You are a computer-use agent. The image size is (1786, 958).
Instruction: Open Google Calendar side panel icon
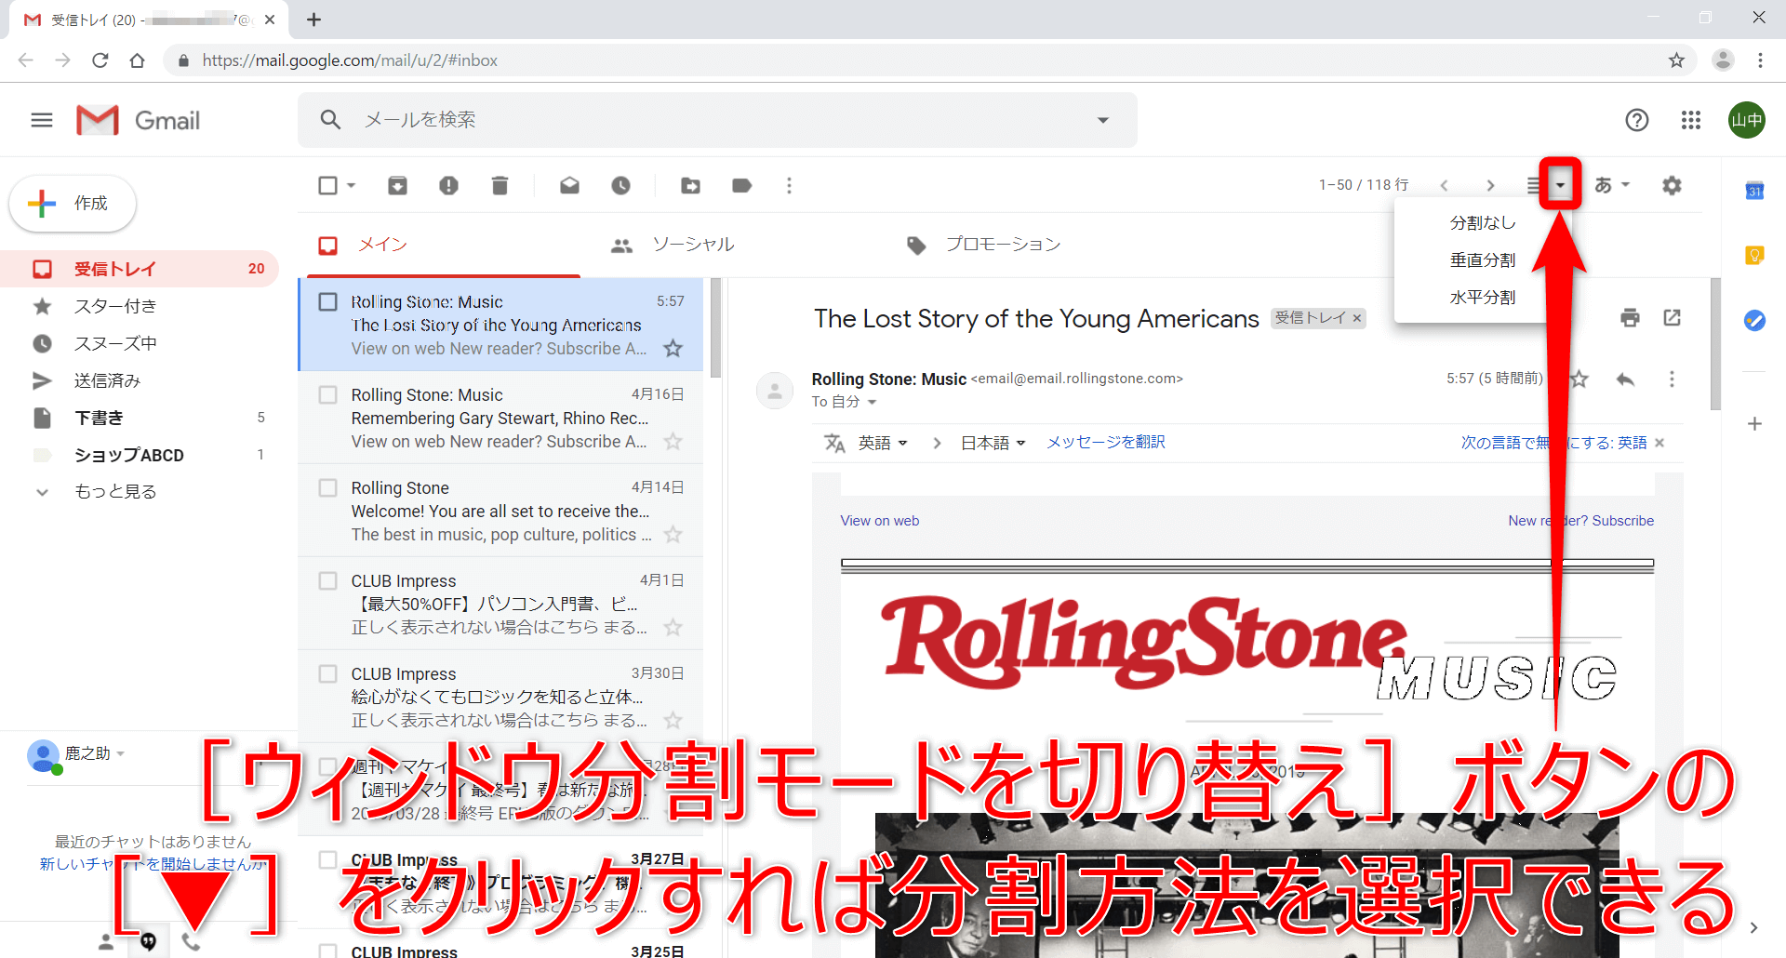[1754, 191]
